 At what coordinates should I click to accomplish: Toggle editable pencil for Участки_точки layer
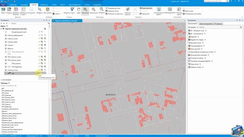coord(39,38)
